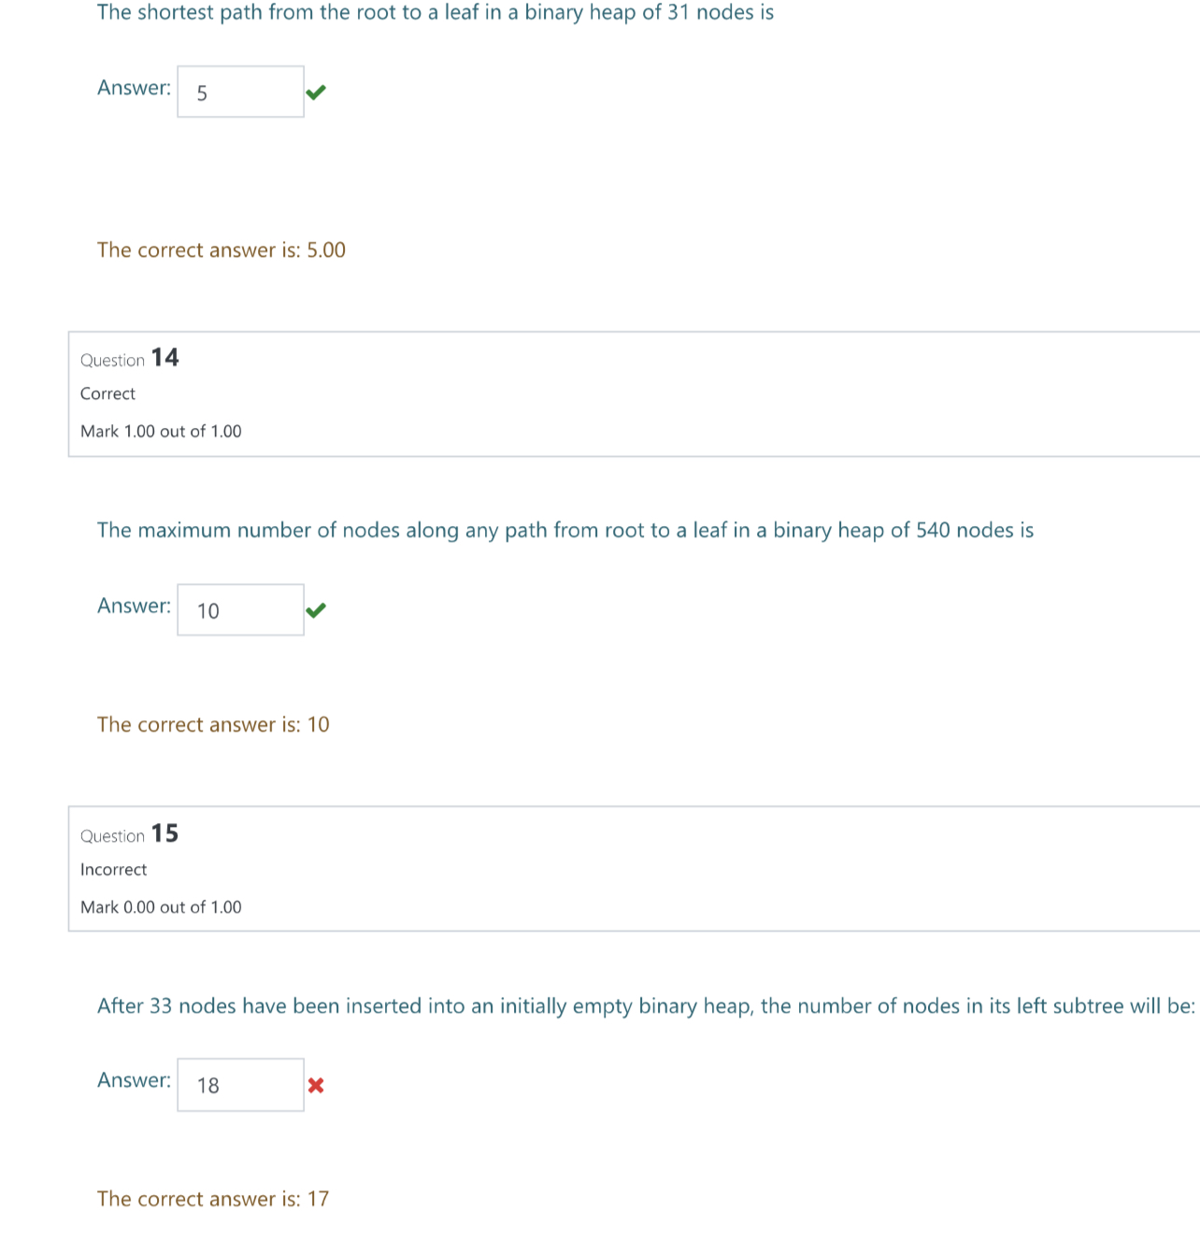Viewport: 1200px width, 1239px height.
Task: Click the red cross beside answer 18
Action: click(x=316, y=1085)
